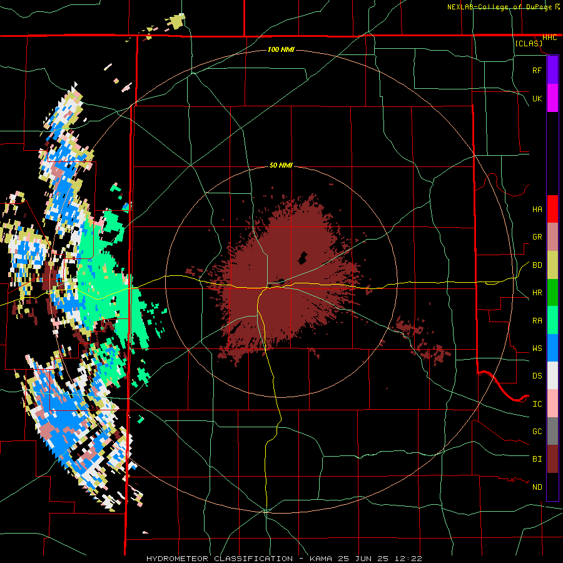Click the HA red legend swatch
This screenshot has height=563, width=563.
tap(552, 209)
